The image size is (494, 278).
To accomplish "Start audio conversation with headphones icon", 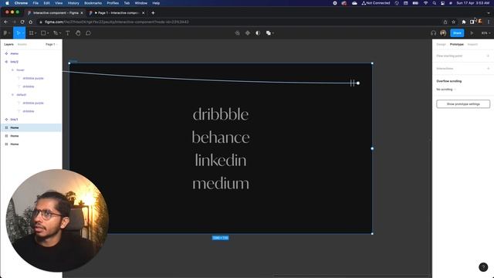I will [434, 33].
